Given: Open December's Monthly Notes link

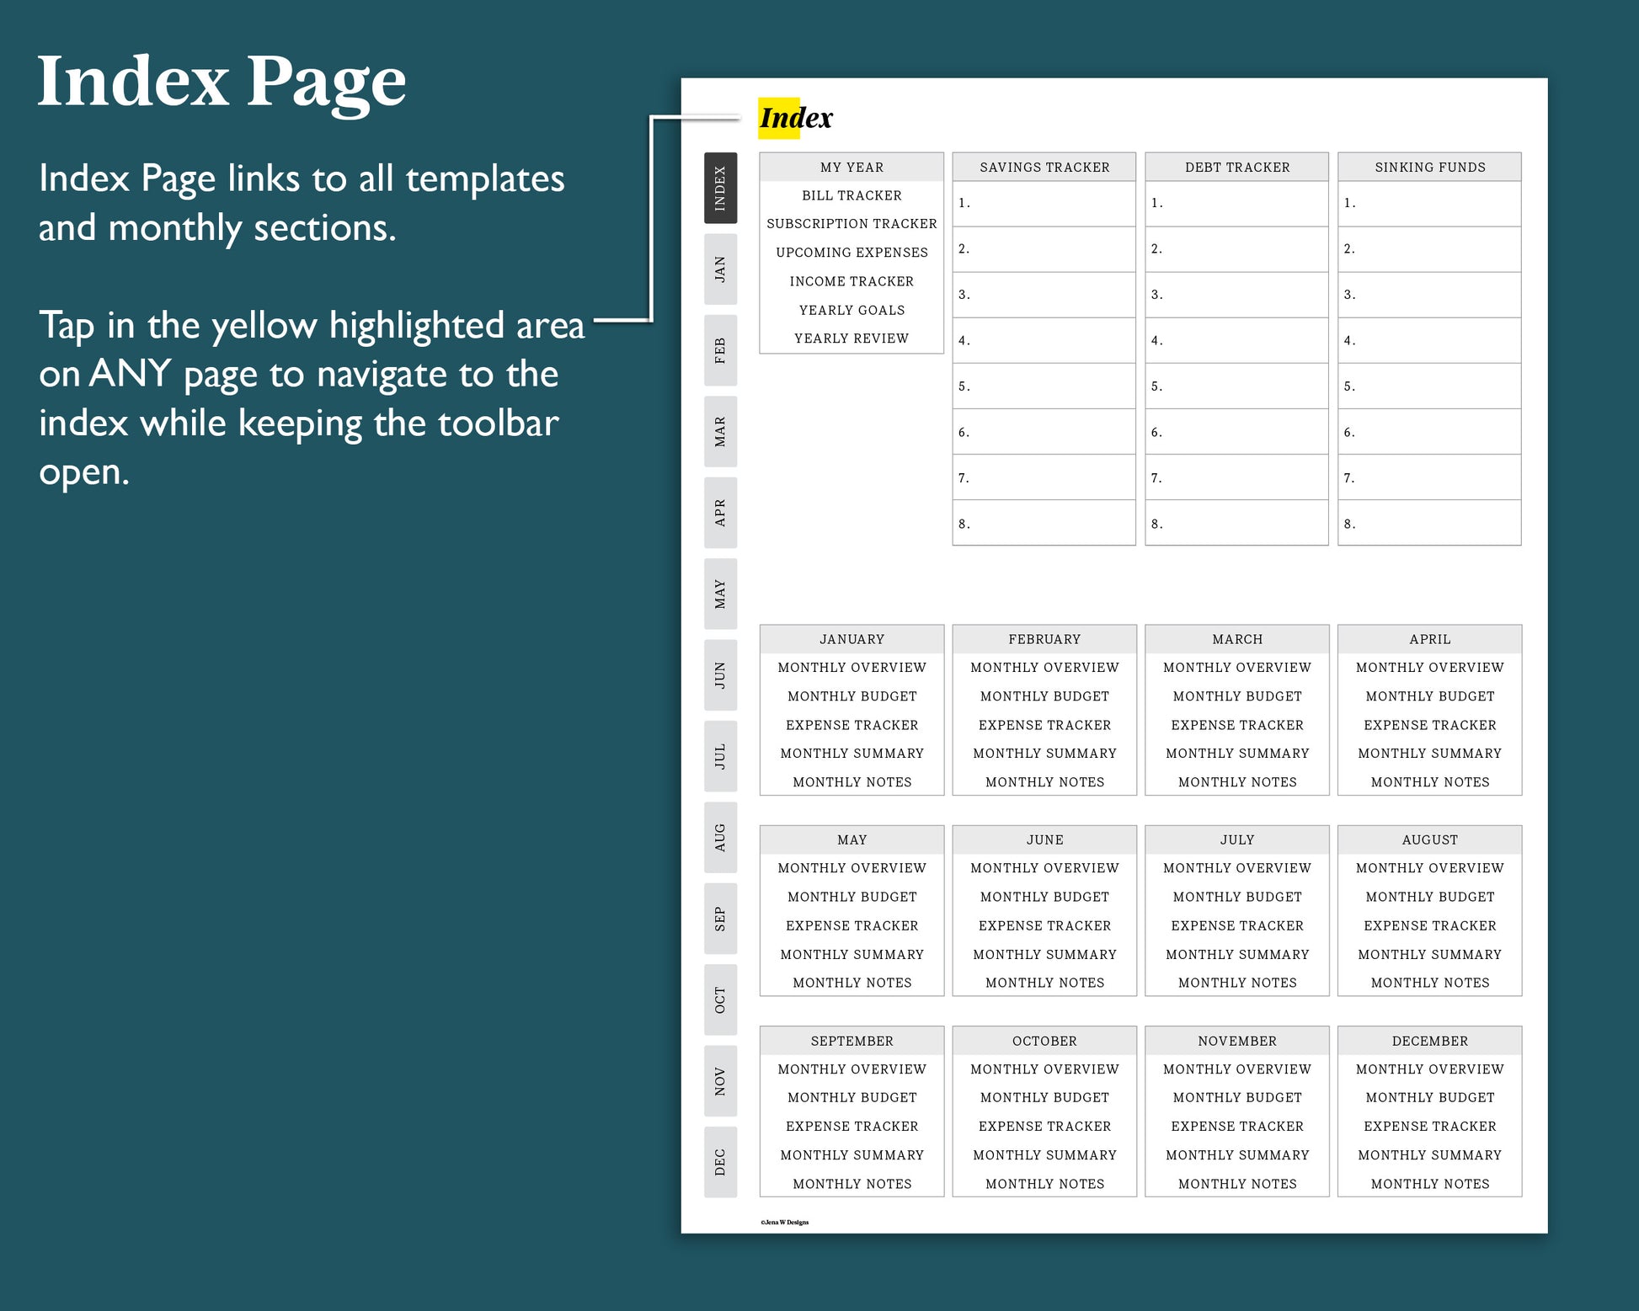Looking at the screenshot, I should pos(1429,1184).
